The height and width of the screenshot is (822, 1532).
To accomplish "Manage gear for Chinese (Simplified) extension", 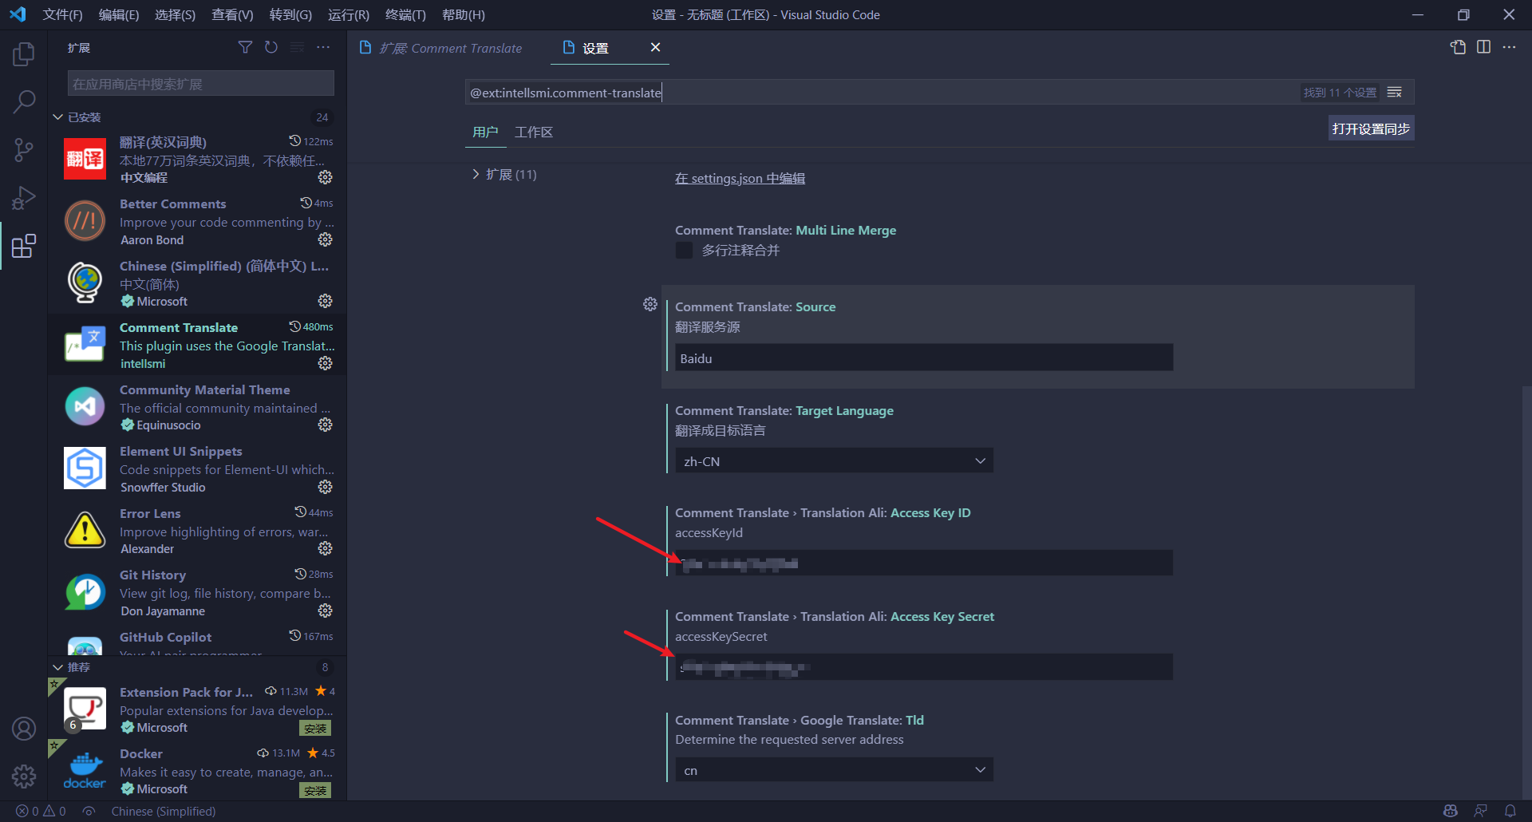I will click(x=326, y=301).
